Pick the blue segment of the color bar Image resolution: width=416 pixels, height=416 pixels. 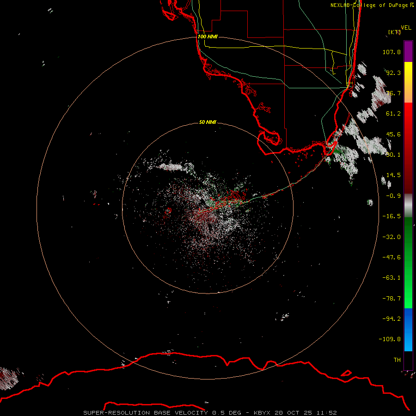pos(408,330)
